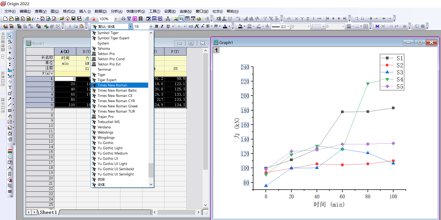Open the zoom percentage dropdown
This screenshot has height=220, width=441.
point(115,19)
